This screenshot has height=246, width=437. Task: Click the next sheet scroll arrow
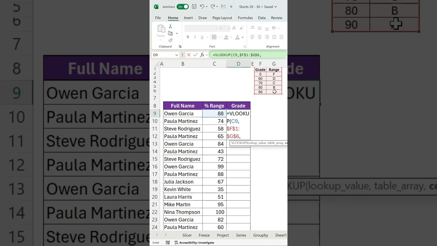(x=166, y=235)
